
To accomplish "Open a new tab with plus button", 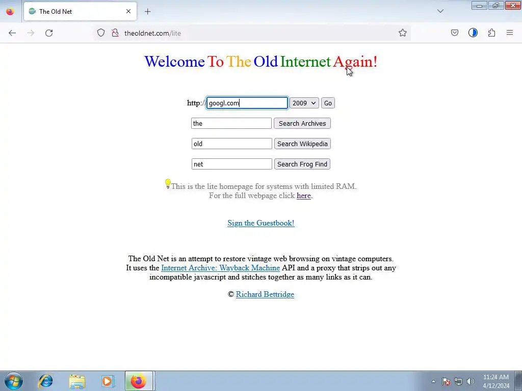I will click(x=147, y=12).
